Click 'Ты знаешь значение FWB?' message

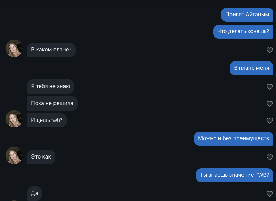click(234, 175)
